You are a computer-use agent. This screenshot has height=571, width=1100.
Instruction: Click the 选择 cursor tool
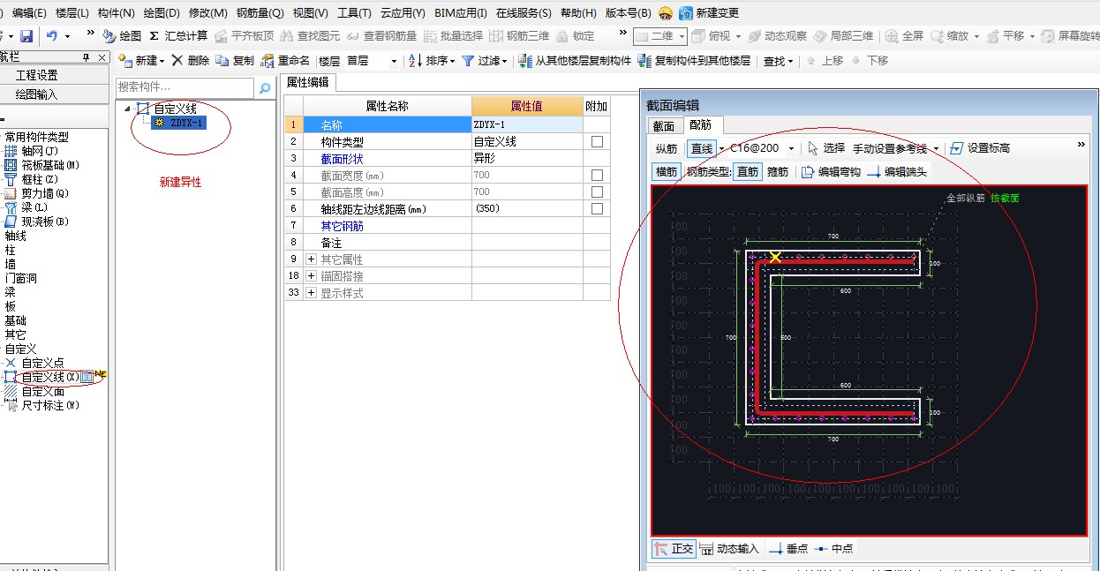pyautogui.click(x=826, y=148)
